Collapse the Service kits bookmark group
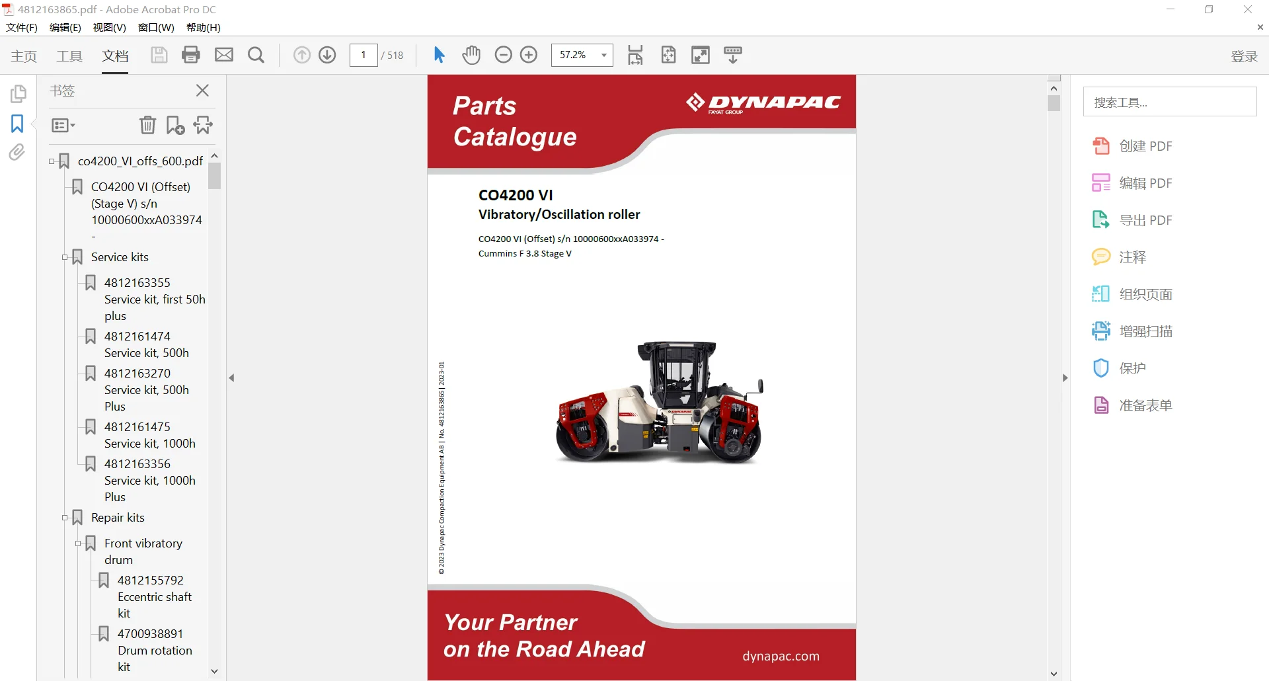Viewport: 1269px width, 681px height. [x=65, y=257]
